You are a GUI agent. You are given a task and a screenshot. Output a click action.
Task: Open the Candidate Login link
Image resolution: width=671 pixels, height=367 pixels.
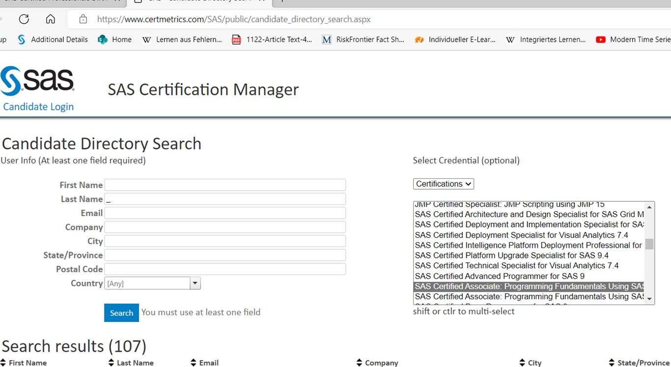click(x=38, y=107)
